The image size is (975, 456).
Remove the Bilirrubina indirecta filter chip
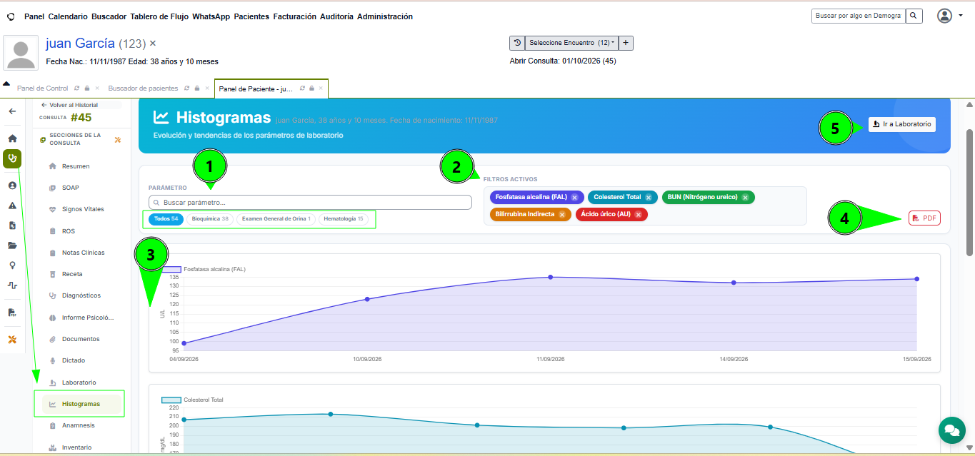[x=561, y=214]
